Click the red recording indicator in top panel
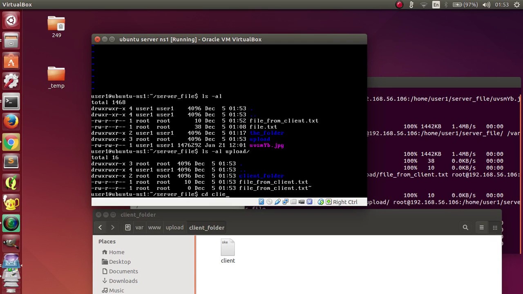This screenshot has height=294, width=523. click(399, 5)
